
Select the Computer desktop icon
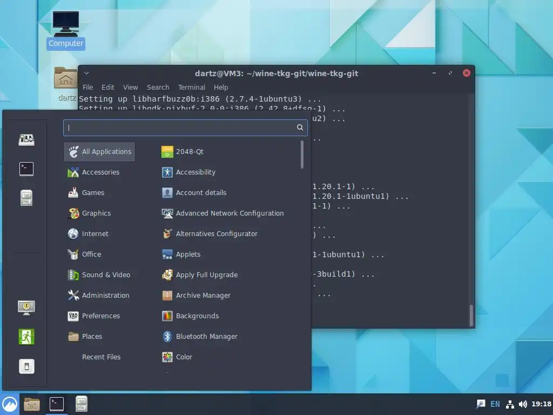pyautogui.click(x=65, y=31)
